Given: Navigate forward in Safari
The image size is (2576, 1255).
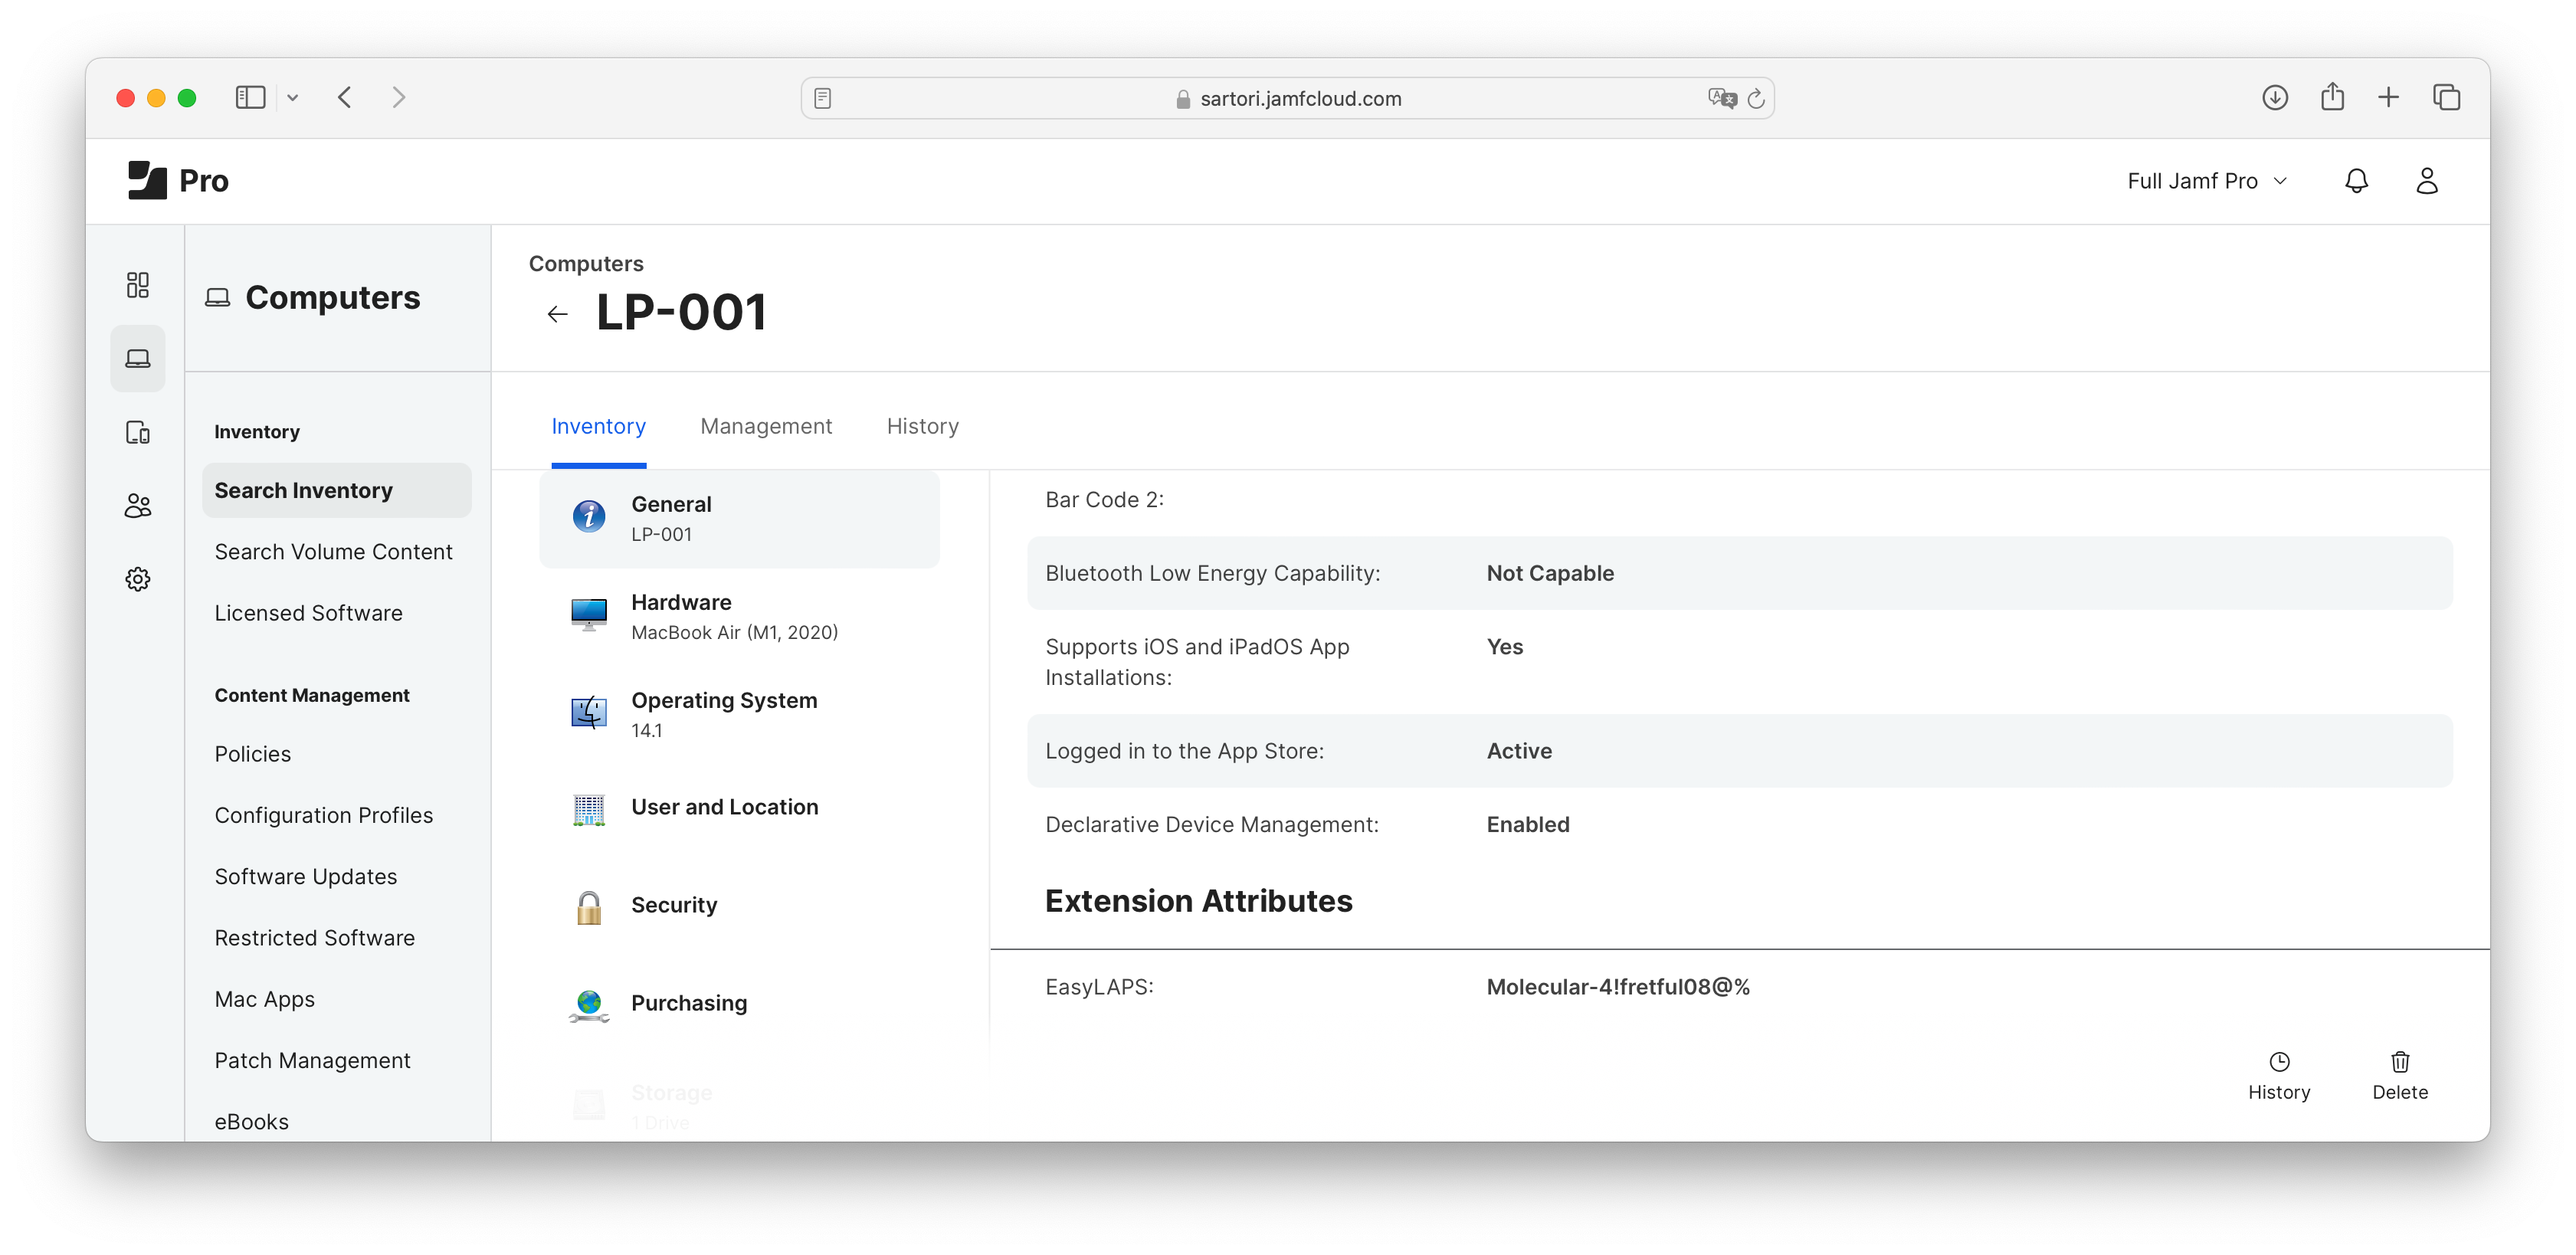Looking at the screenshot, I should click(x=398, y=97).
